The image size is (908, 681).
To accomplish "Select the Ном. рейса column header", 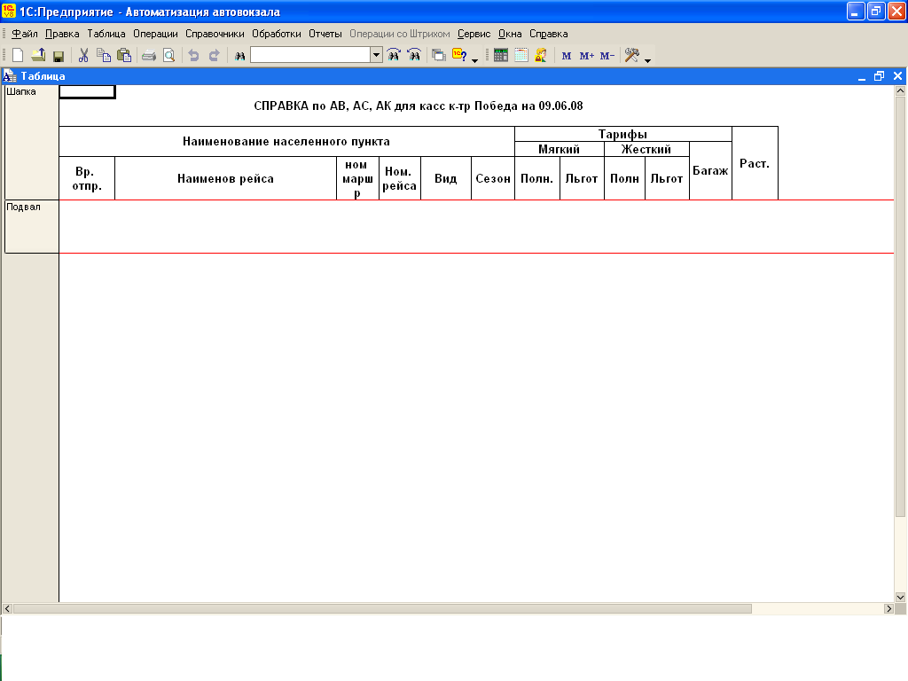I will coord(400,178).
